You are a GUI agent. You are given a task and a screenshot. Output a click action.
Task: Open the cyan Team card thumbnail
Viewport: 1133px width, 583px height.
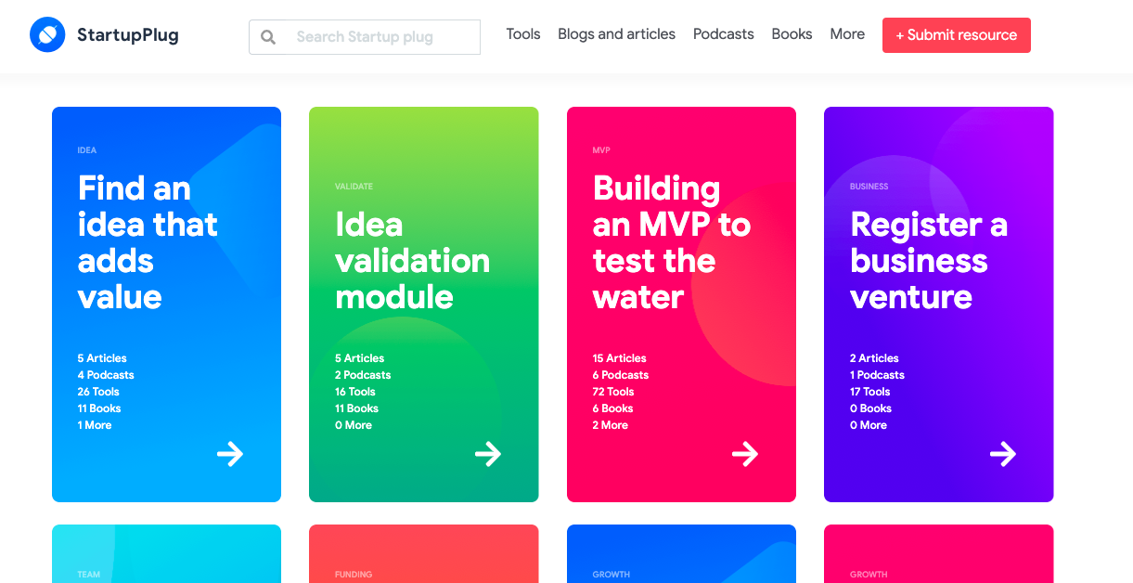click(166, 554)
